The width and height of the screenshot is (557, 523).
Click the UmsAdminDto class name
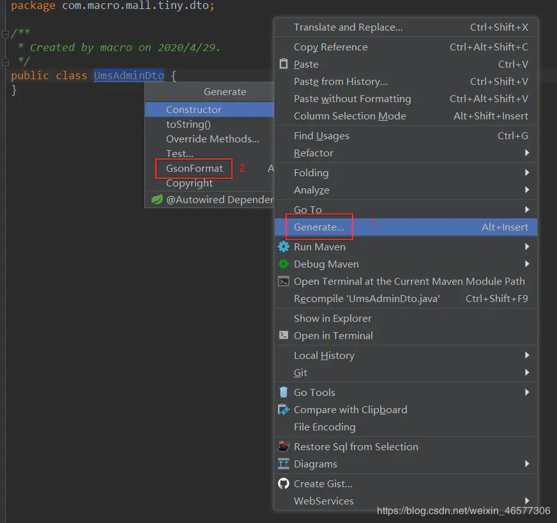coord(129,75)
